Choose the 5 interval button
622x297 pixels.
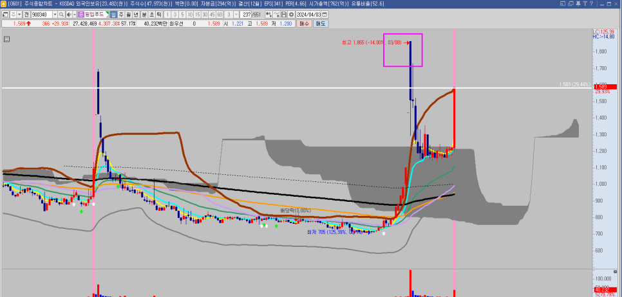pos(182,14)
